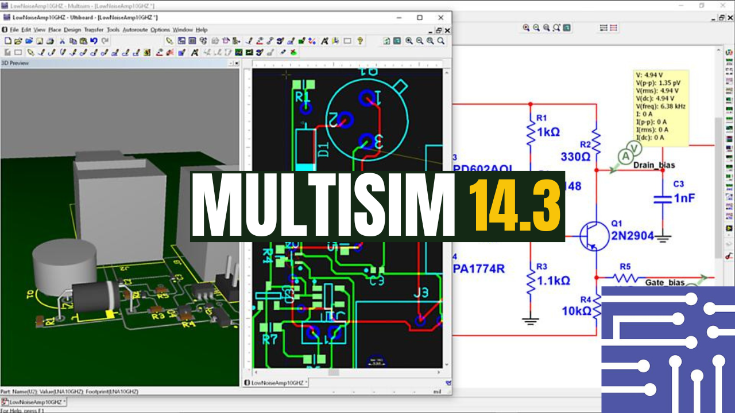Open the Options menu in Ultiboard
Image resolution: width=735 pixels, height=413 pixels.
coord(160,30)
